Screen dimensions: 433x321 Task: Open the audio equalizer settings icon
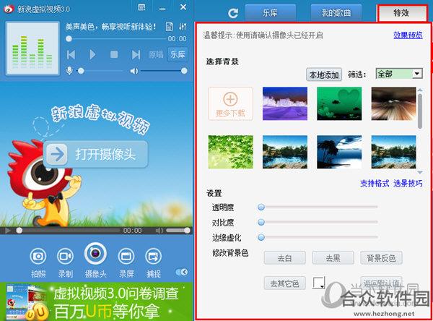pos(183,27)
